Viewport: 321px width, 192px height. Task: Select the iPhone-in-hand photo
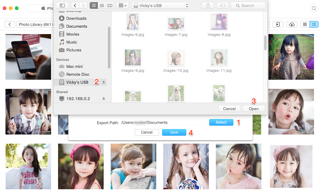(28, 57)
